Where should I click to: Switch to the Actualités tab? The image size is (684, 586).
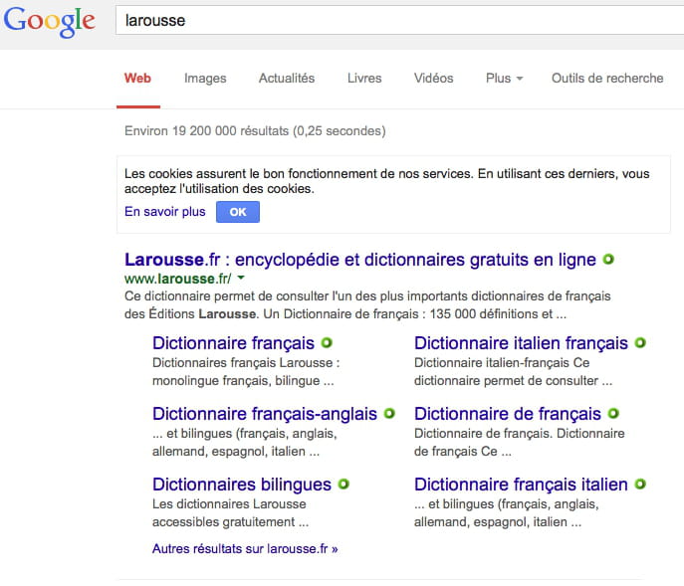coord(287,78)
